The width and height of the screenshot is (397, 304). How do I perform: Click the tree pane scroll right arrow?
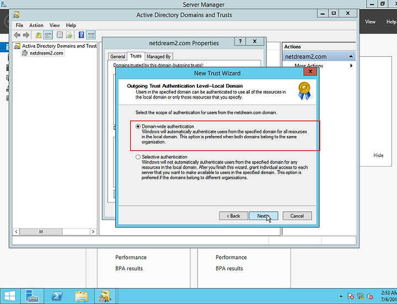point(93,232)
